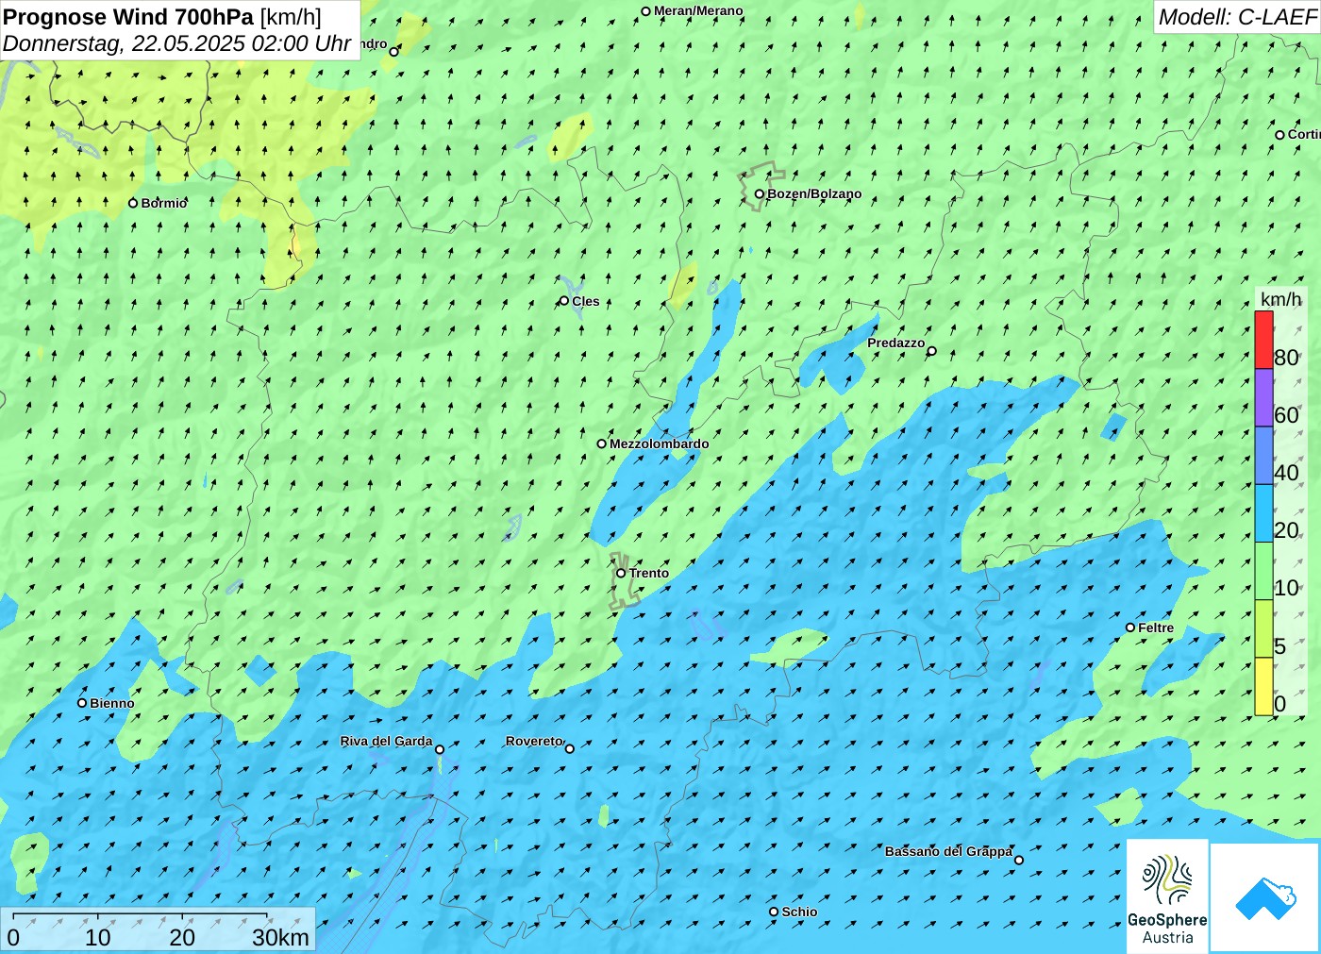Click the 'Riva del Garda' label text
The height and width of the screenshot is (954, 1321).
click(386, 741)
